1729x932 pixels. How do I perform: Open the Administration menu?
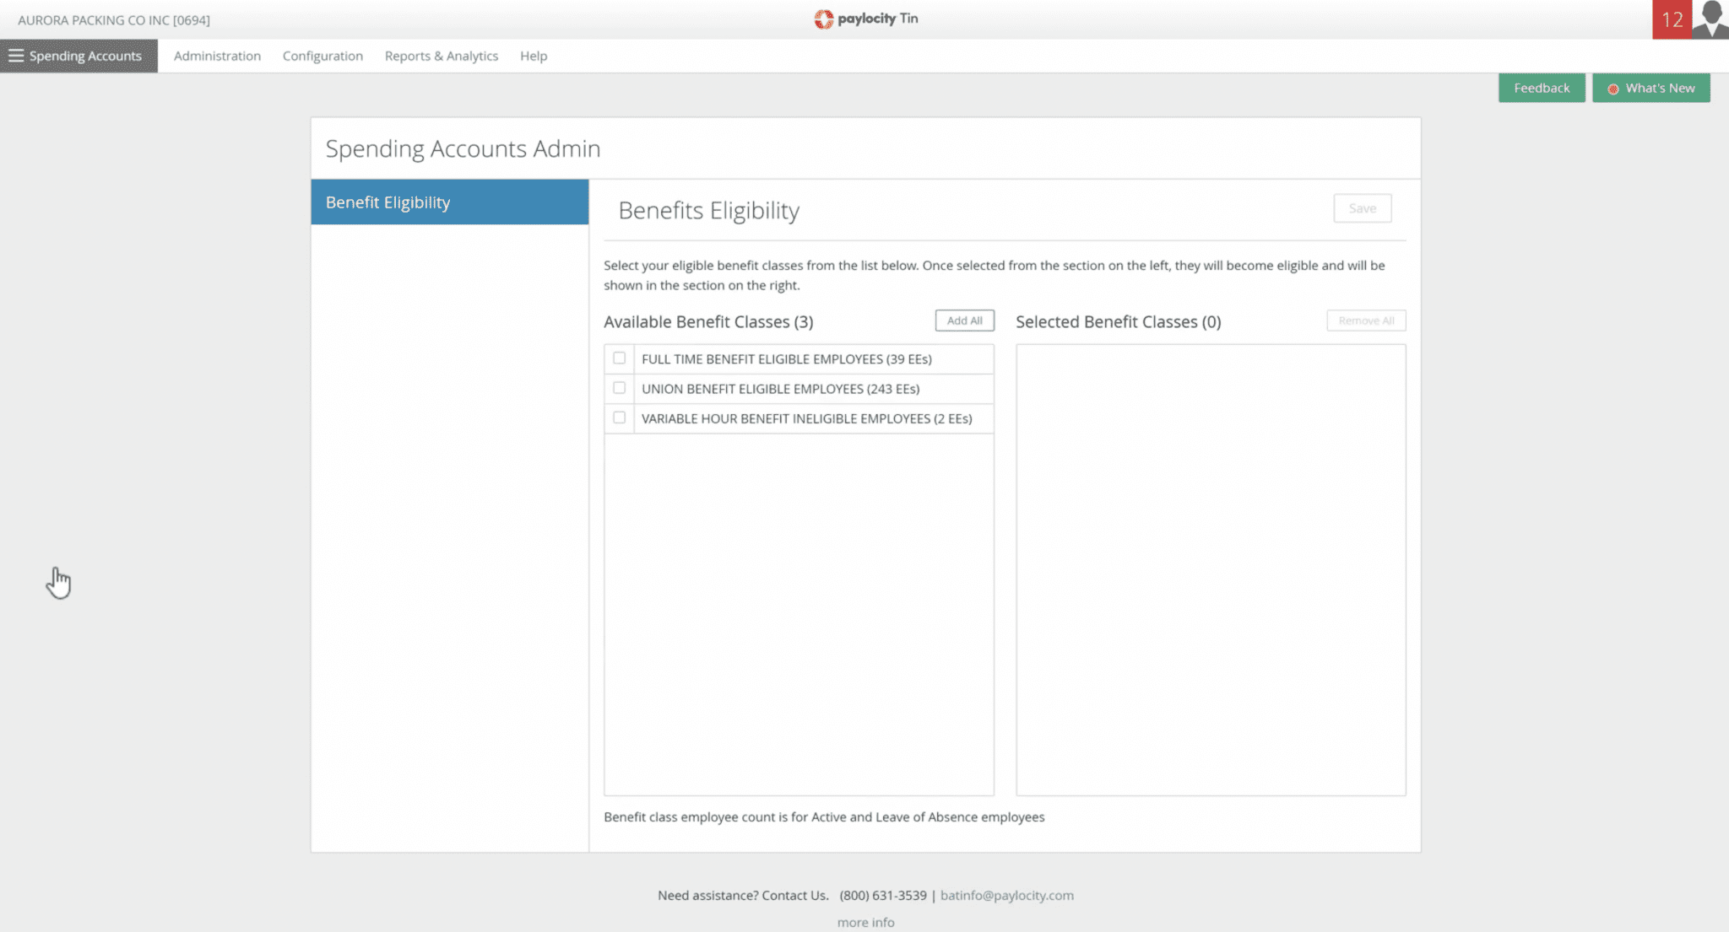click(x=217, y=56)
